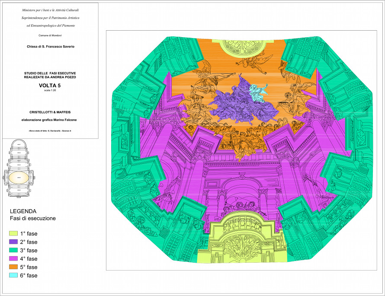Pick the green 3° fase legend swatch

click(x=13, y=250)
